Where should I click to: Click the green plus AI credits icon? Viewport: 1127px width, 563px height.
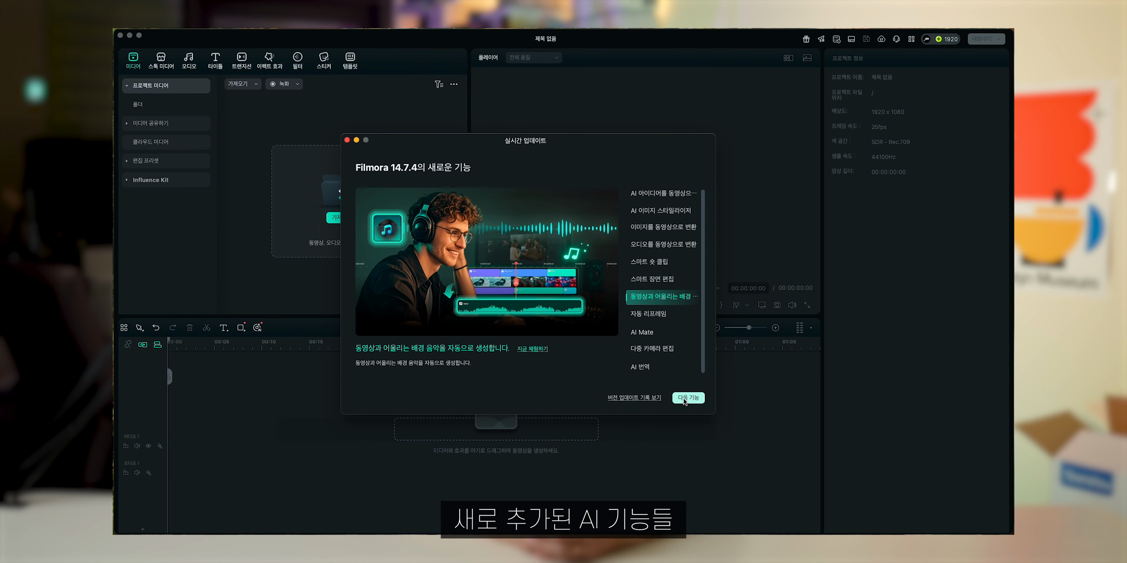pos(939,39)
